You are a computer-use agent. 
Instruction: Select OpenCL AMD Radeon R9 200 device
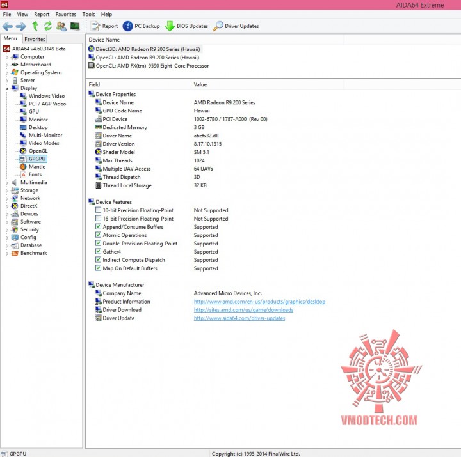[x=147, y=58]
